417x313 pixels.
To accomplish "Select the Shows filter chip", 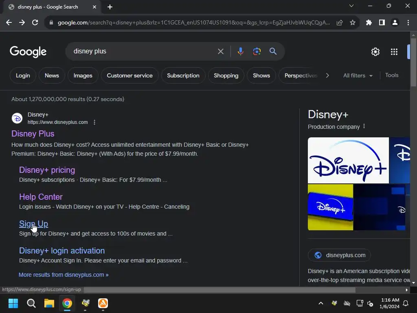I will pos(261,75).
